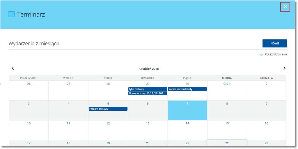Expand Pokaż filtrowanie options

[273, 54]
